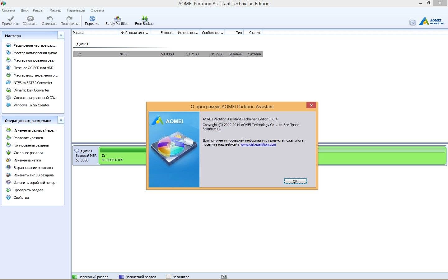Click the SA icon in status bar
Image resolution: width=448 pixels, height=280 pixels.
(224, 277)
